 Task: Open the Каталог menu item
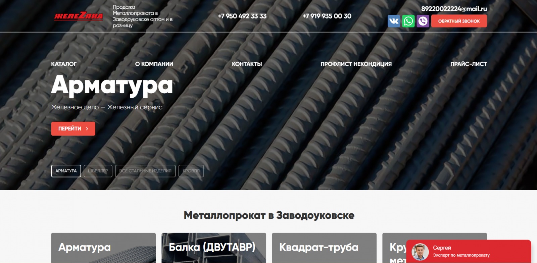(x=64, y=64)
